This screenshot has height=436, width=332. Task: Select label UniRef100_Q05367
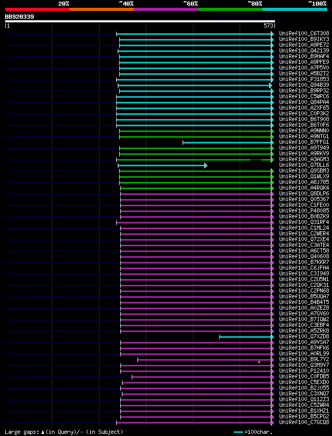click(304, 199)
